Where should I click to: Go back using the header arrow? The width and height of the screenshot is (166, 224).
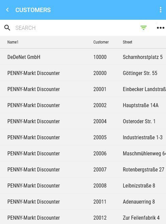[x=7, y=10]
